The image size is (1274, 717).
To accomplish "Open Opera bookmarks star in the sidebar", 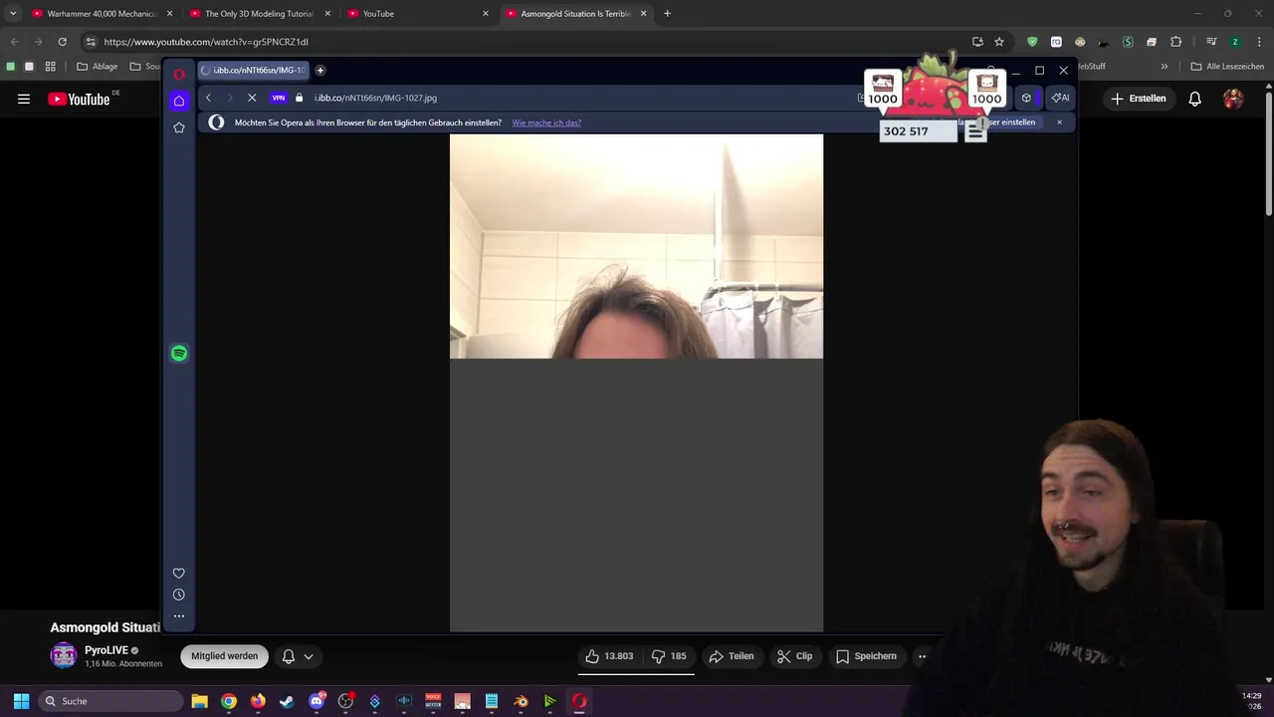I will tap(179, 127).
